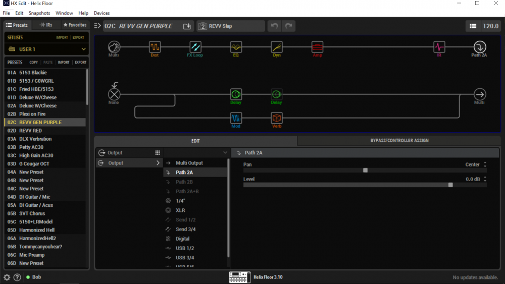The width and height of the screenshot is (505, 284).
Task: Load preset 02D REVV RED
Action: [45, 131]
